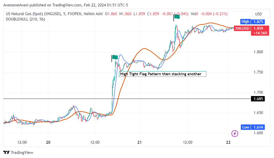The width and height of the screenshot is (274, 158).
Task: Click the green flag near 1.875 high
Action: pyautogui.click(x=177, y=17)
